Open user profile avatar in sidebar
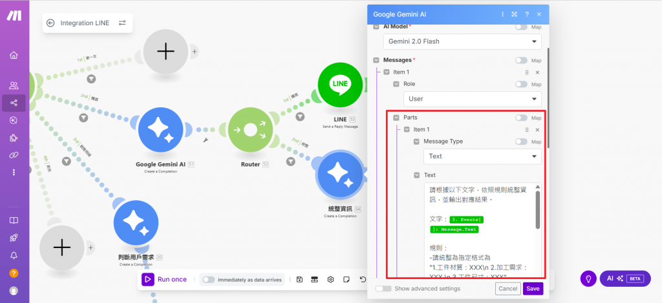662x303 pixels. 14,291
